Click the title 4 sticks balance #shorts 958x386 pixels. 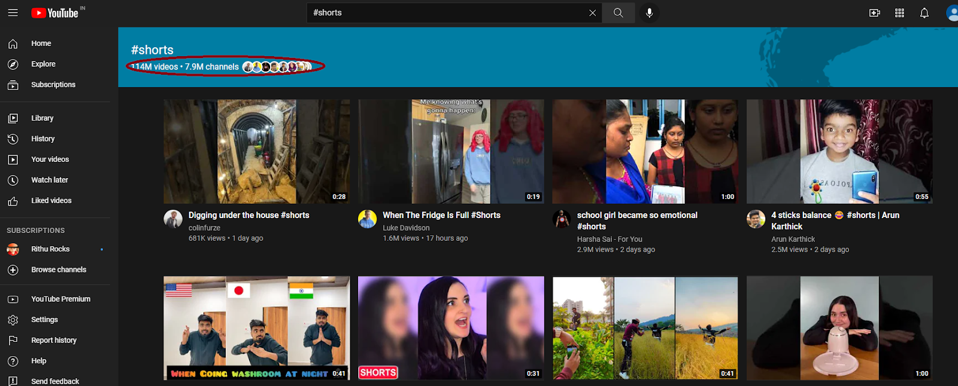[835, 220]
